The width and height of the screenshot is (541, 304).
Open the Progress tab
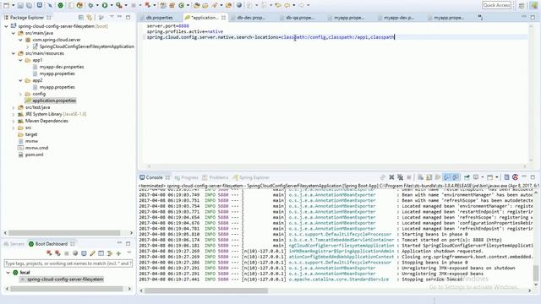pyautogui.click(x=186, y=177)
